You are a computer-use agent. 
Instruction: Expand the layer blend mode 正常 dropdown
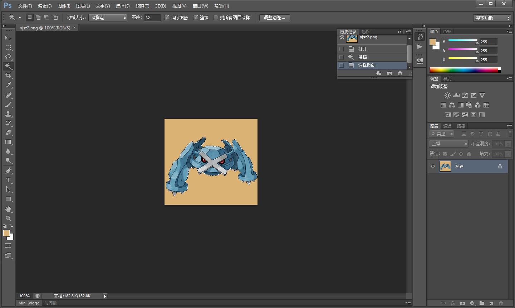(x=448, y=144)
